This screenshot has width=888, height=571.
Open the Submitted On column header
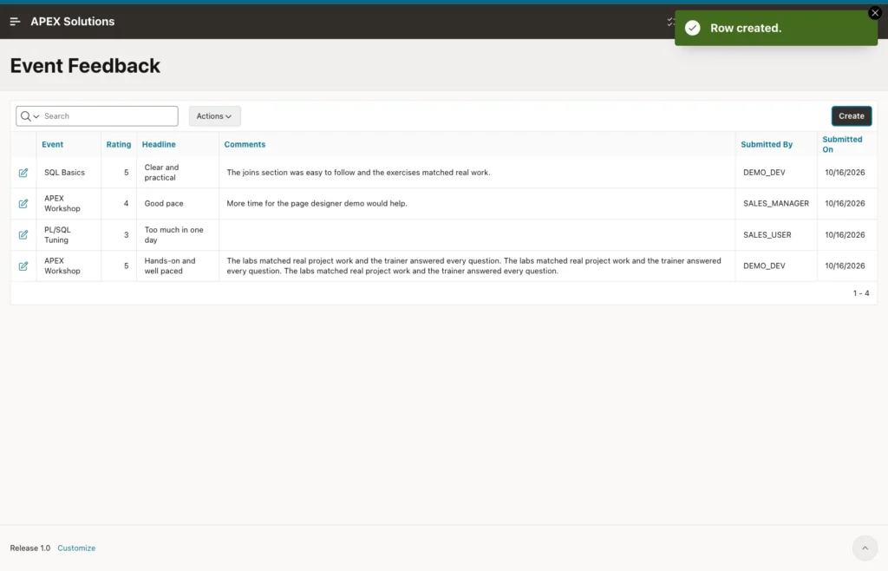(x=842, y=144)
